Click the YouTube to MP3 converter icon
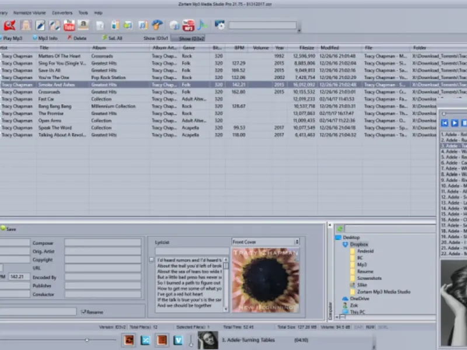Image resolution: width=467 pixels, height=350 pixels. tap(188, 25)
